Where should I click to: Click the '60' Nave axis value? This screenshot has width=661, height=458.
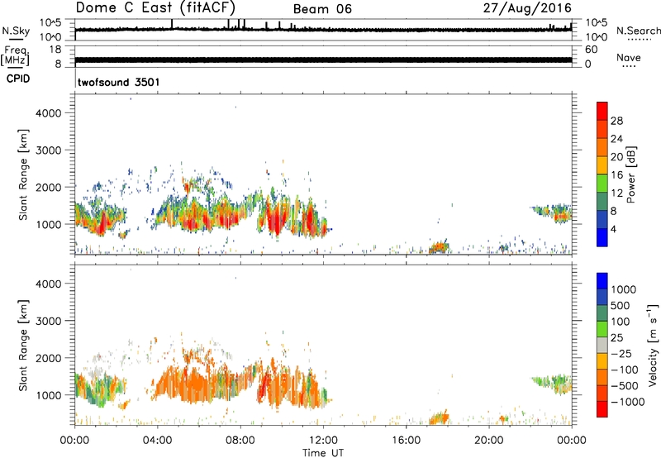point(591,50)
